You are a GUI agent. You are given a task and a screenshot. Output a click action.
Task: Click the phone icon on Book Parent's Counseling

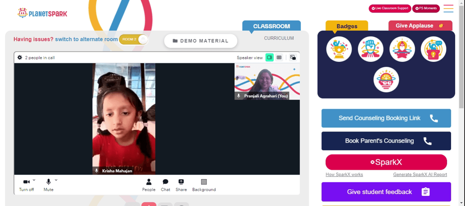tap(427, 141)
